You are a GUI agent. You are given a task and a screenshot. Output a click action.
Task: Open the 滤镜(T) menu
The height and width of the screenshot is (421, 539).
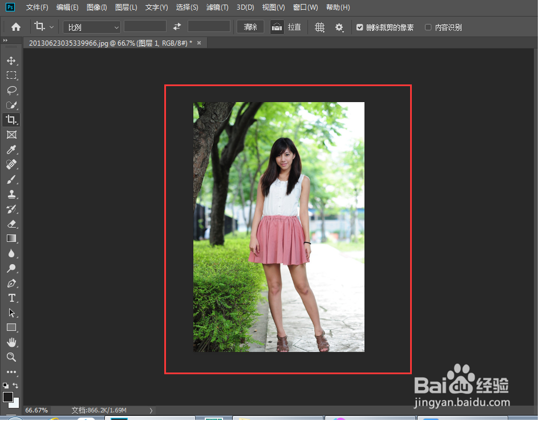[217, 7]
